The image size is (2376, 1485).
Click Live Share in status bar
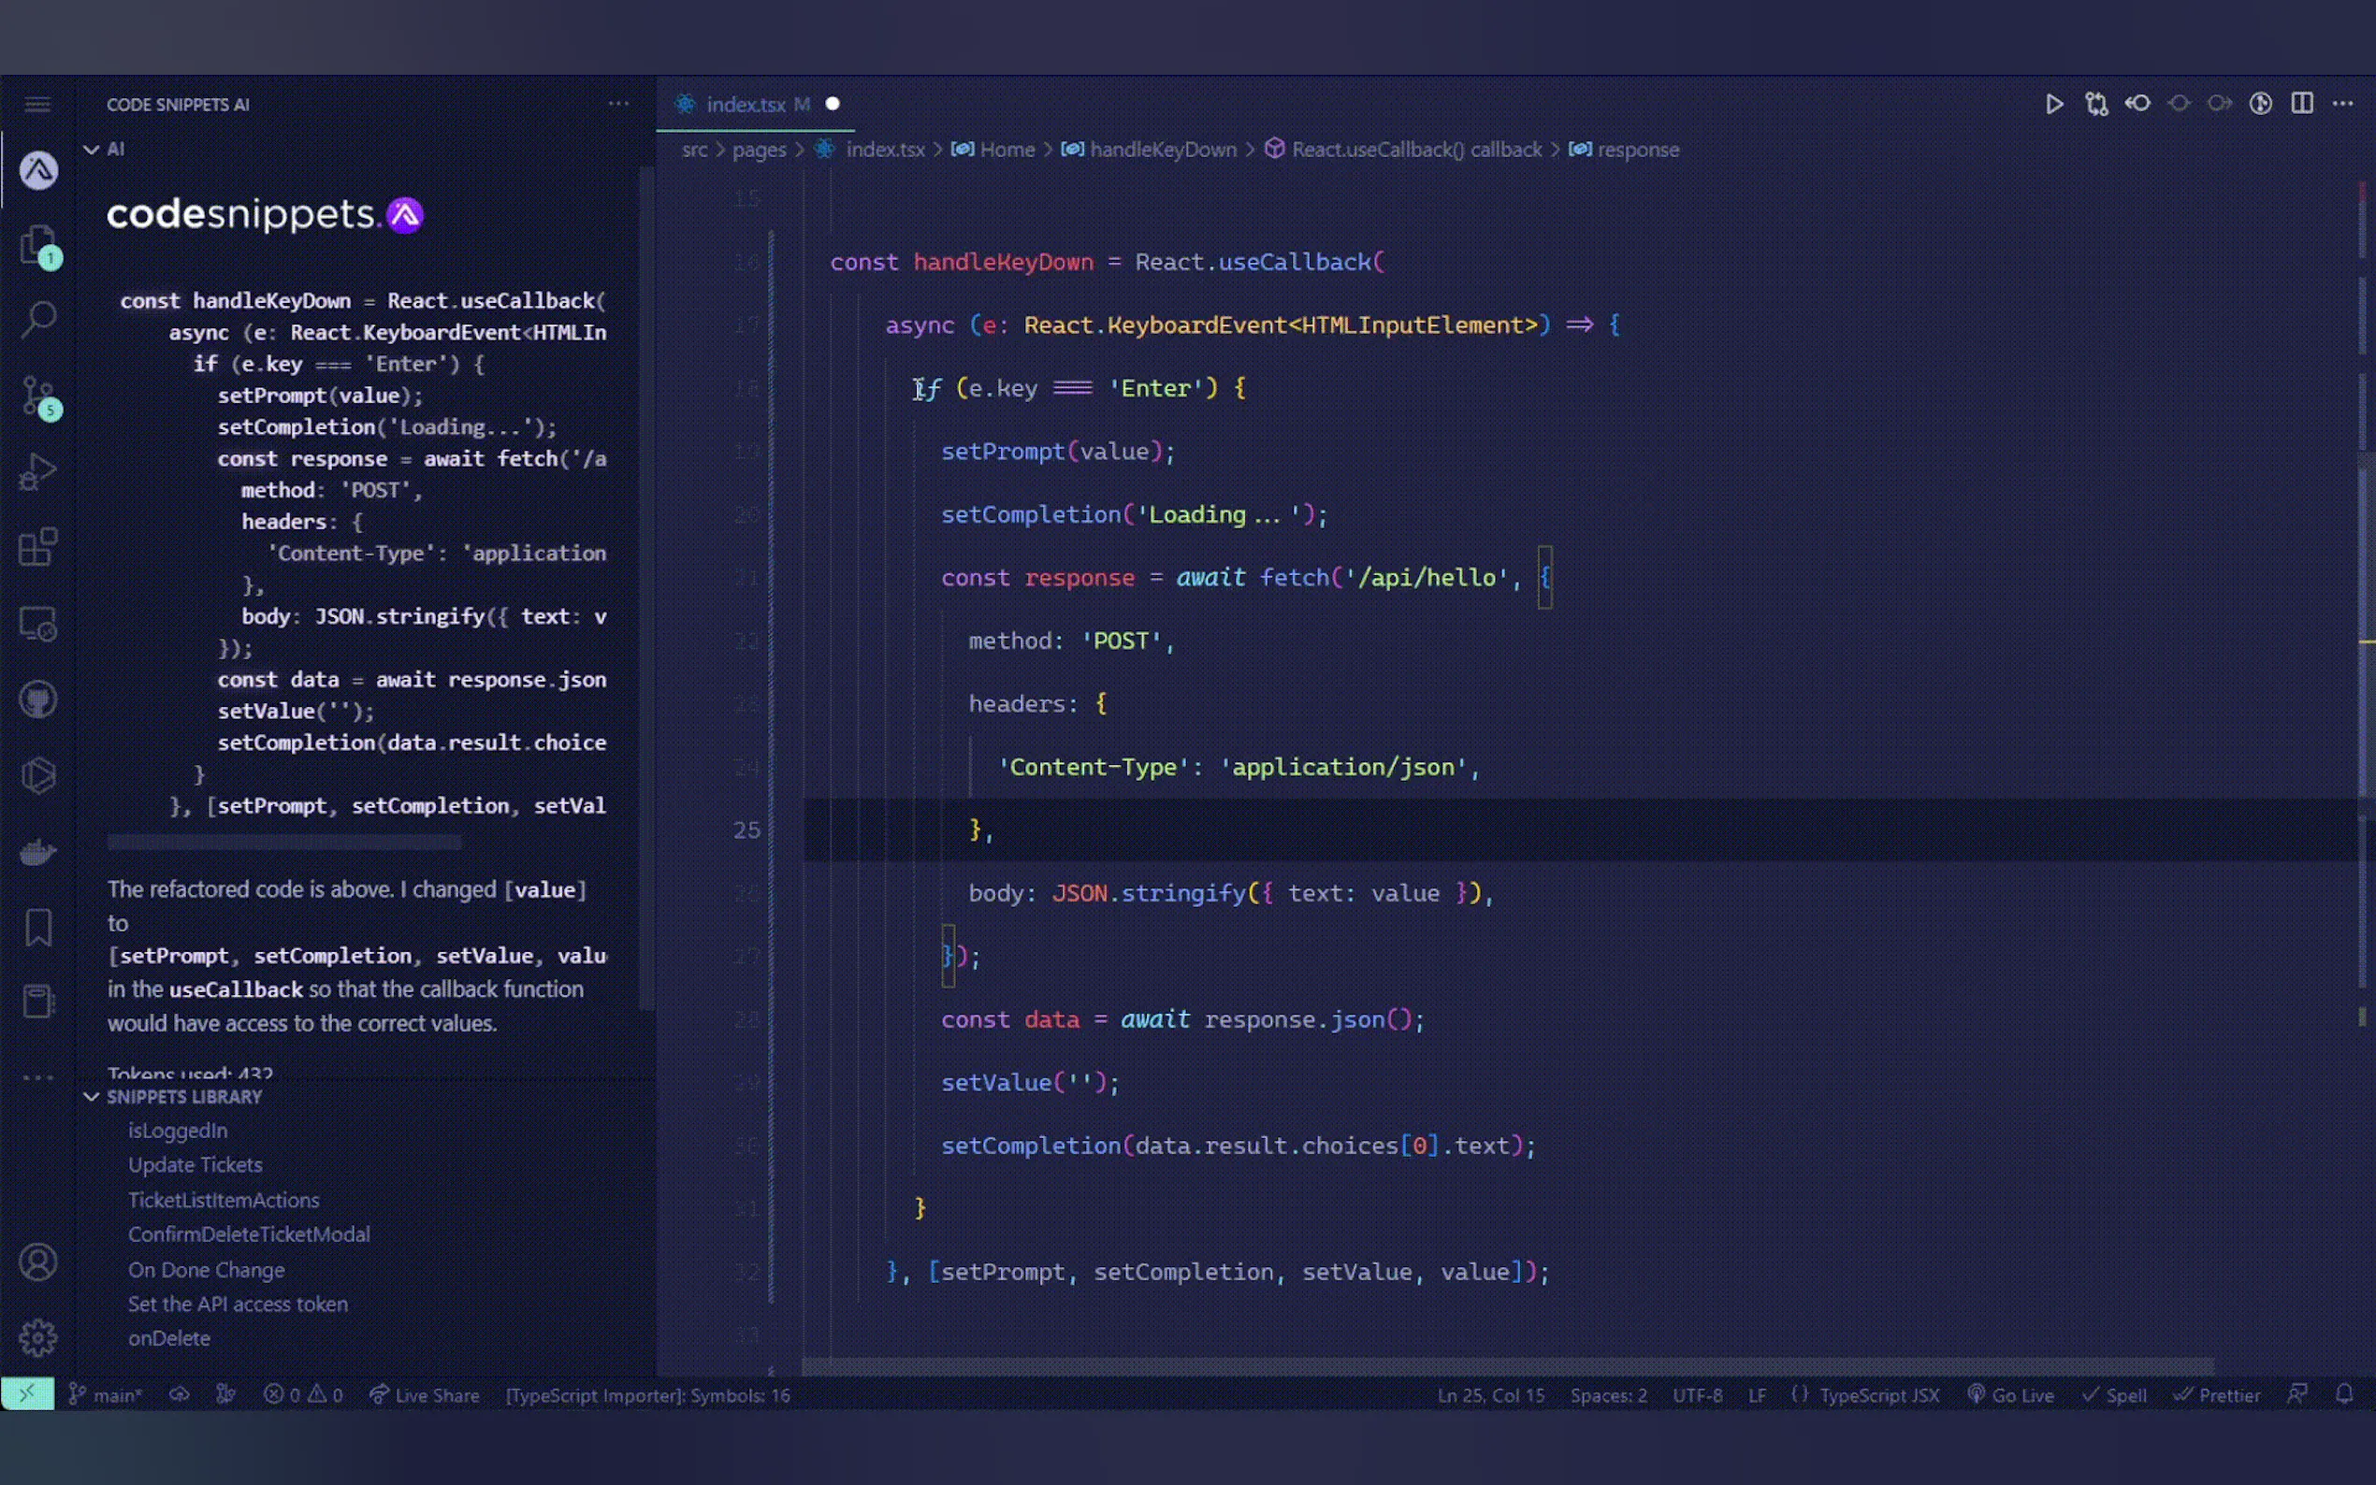click(x=425, y=1394)
